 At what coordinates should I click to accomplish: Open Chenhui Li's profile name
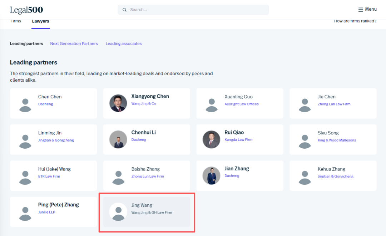(x=144, y=132)
